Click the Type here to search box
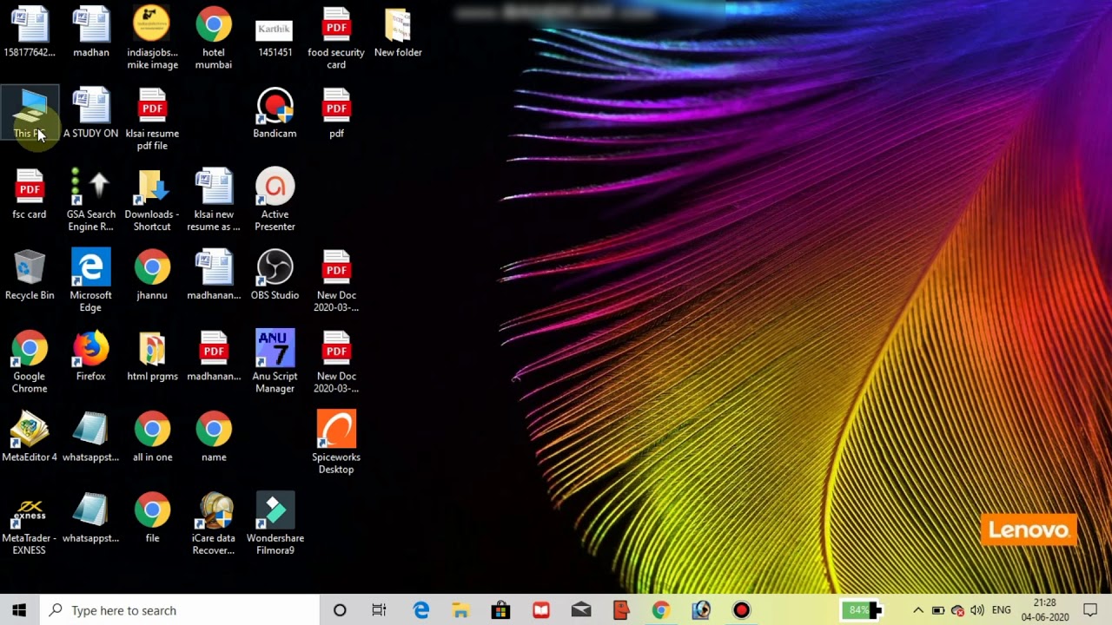 (180, 610)
